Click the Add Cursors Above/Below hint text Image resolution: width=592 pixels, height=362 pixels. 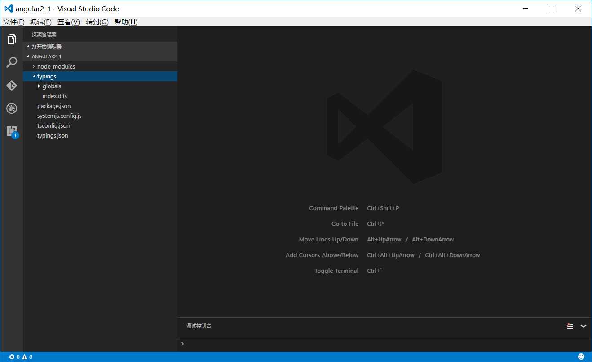coord(322,255)
